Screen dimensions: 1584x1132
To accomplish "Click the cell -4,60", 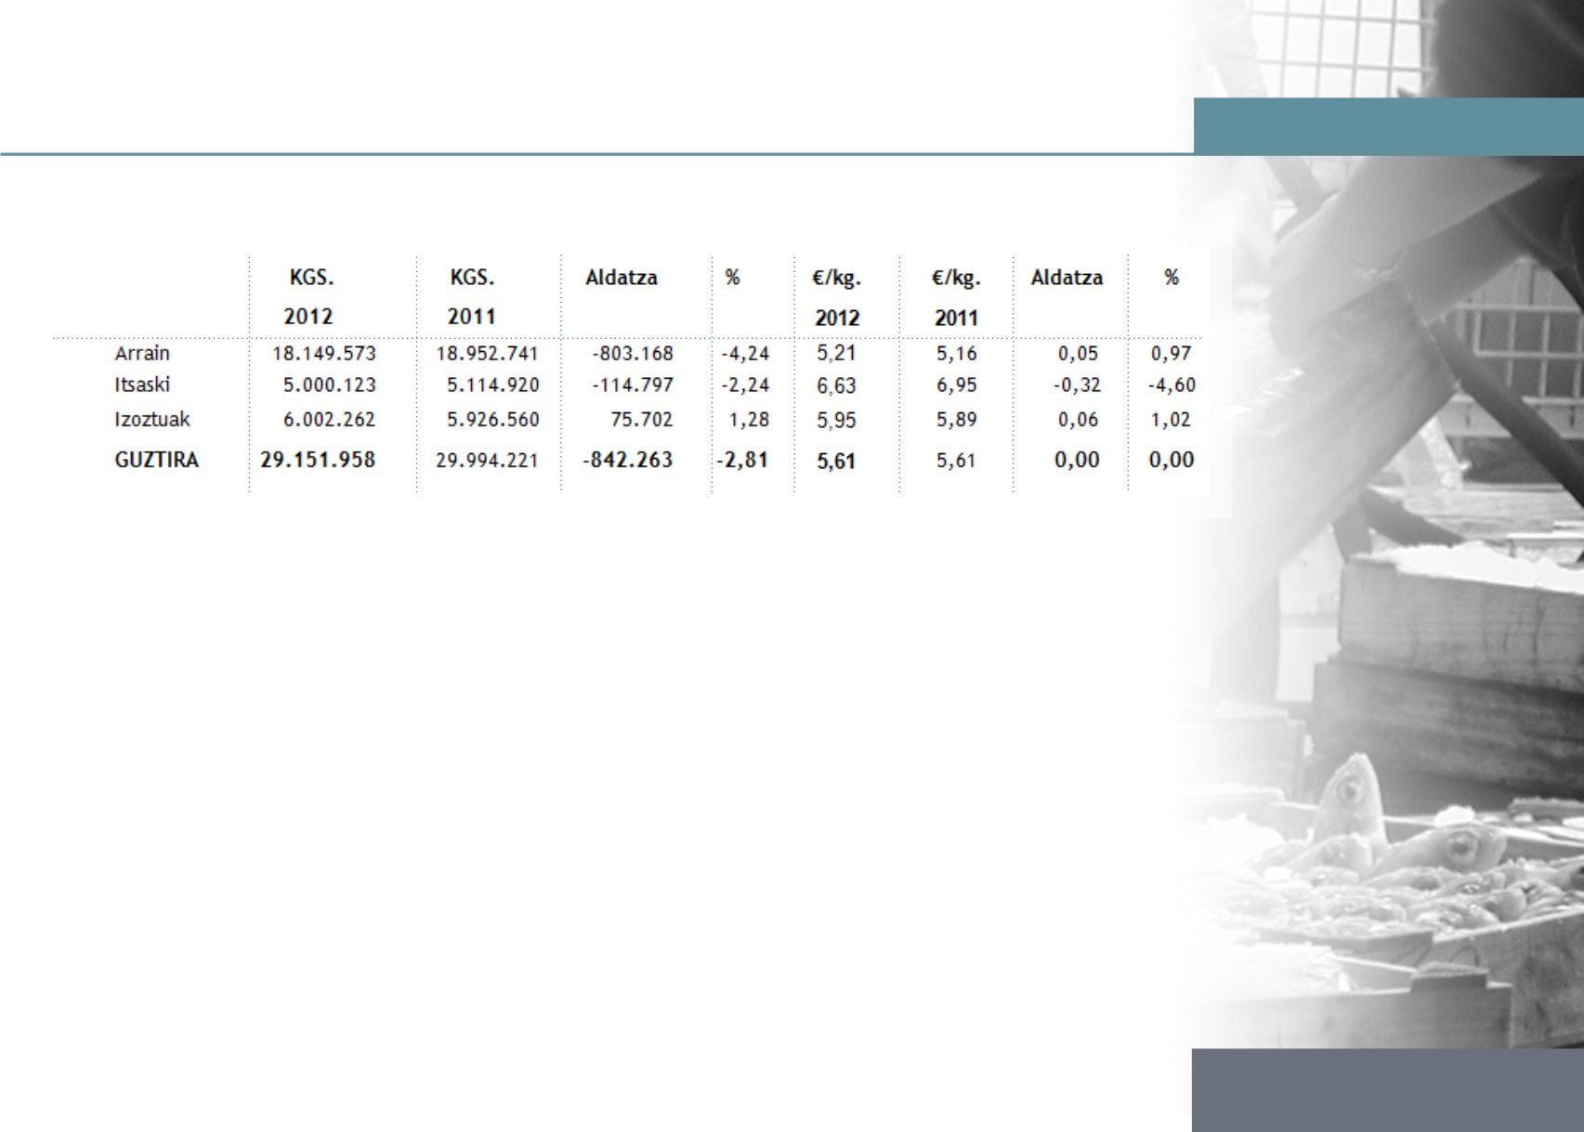I will pyautogui.click(x=1172, y=384).
